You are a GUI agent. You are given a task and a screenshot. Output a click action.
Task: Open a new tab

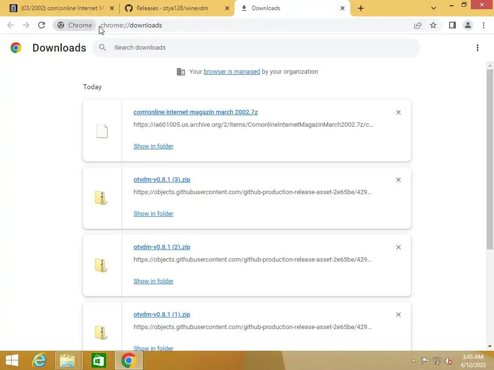tap(361, 8)
